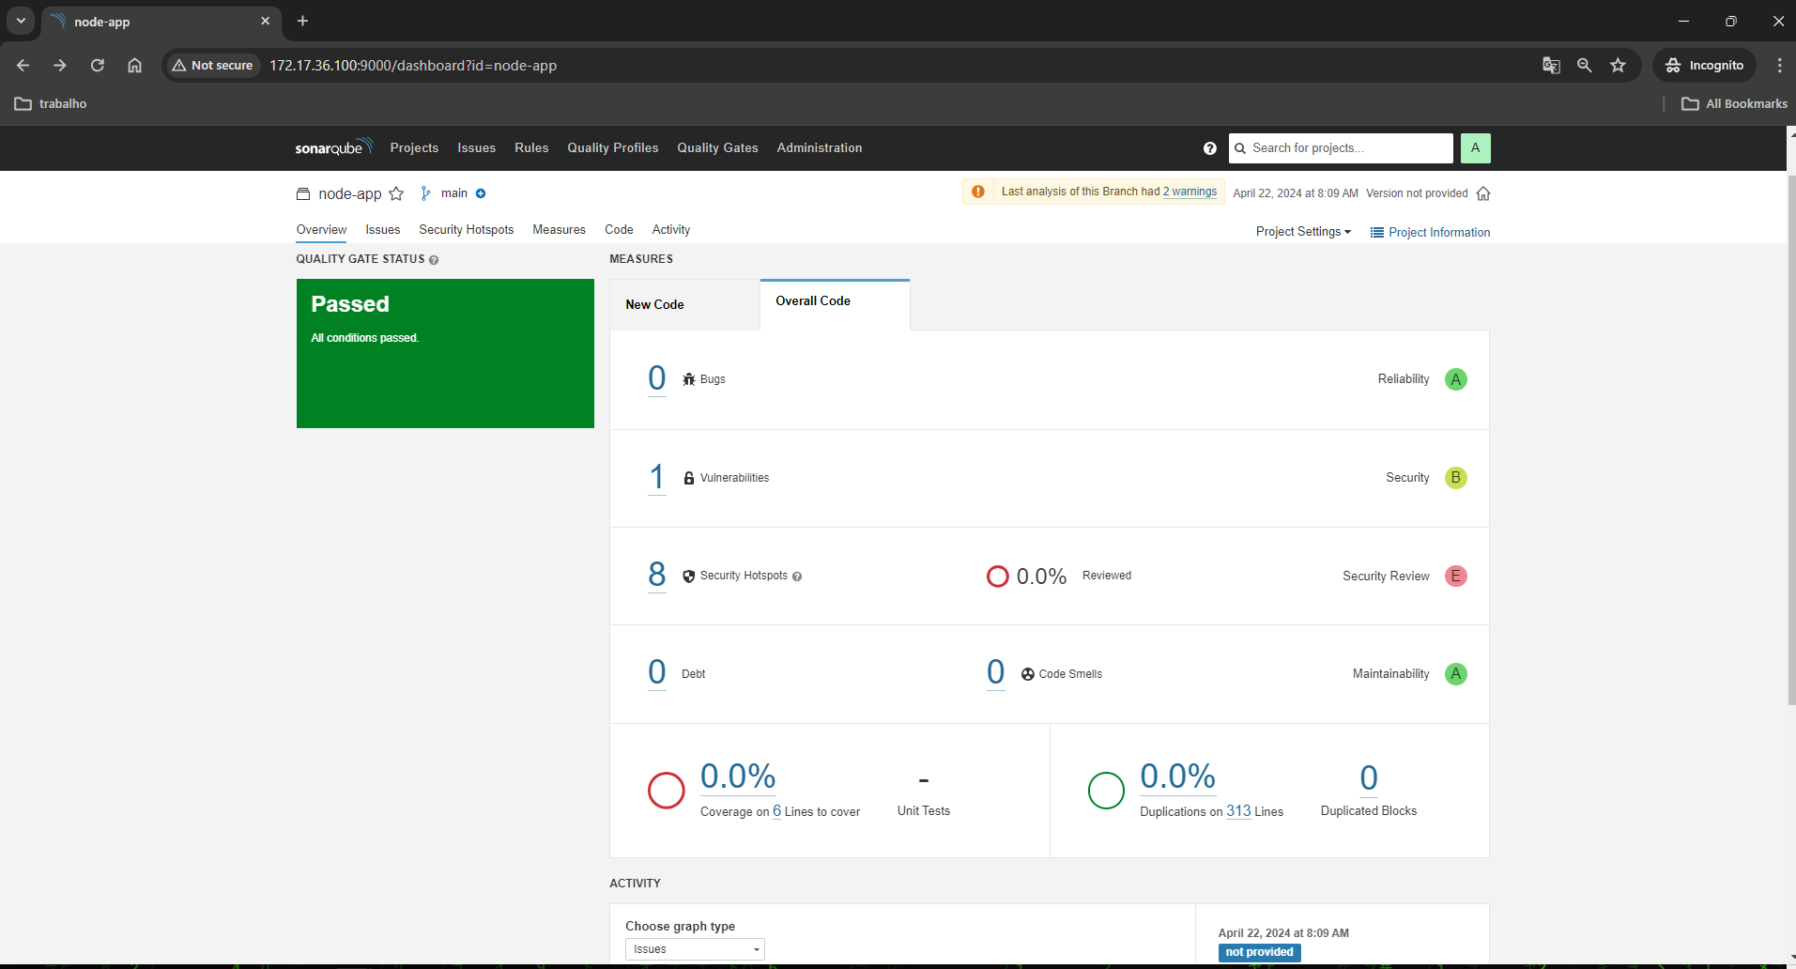Click the 1 Vulnerabilities count

point(657,477)
